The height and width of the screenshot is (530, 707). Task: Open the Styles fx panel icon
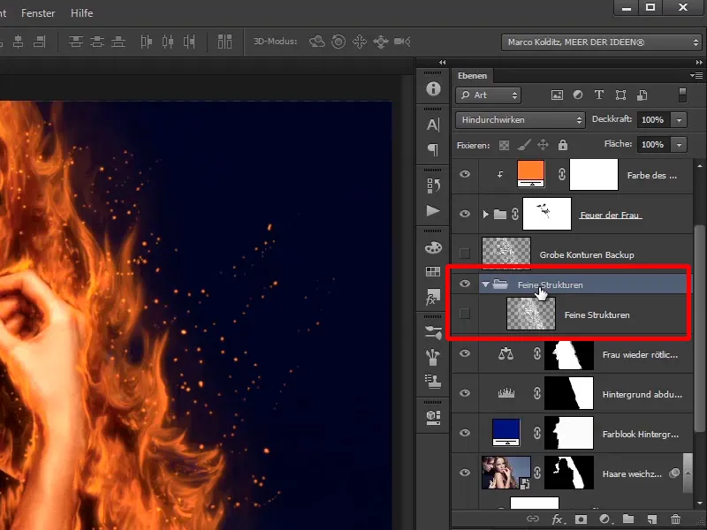pos(433,297)
